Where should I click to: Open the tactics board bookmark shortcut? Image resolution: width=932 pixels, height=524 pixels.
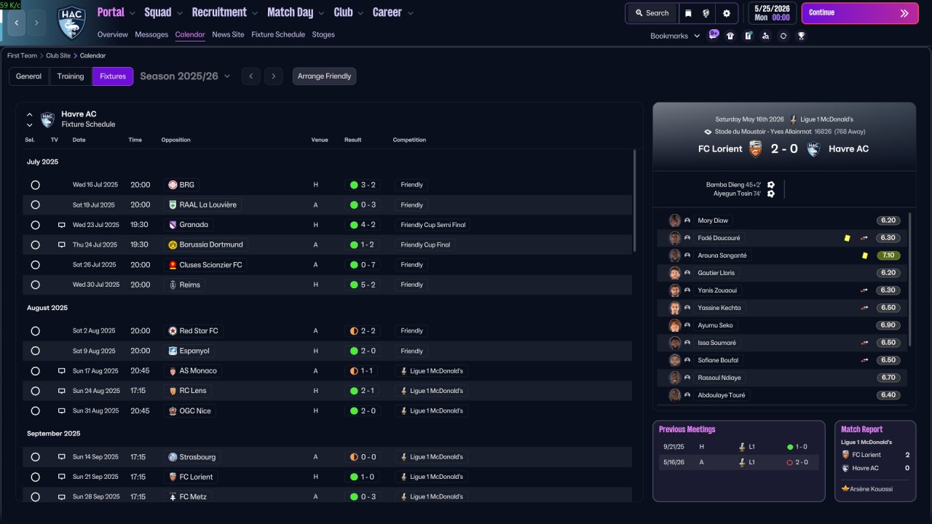click(x=748, y=36)
